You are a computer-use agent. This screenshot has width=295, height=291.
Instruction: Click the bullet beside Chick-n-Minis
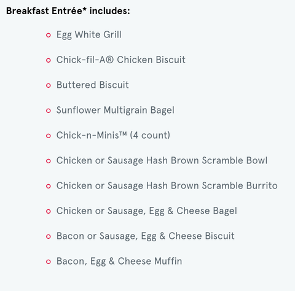pyautogui.click(x=49, y=136)
